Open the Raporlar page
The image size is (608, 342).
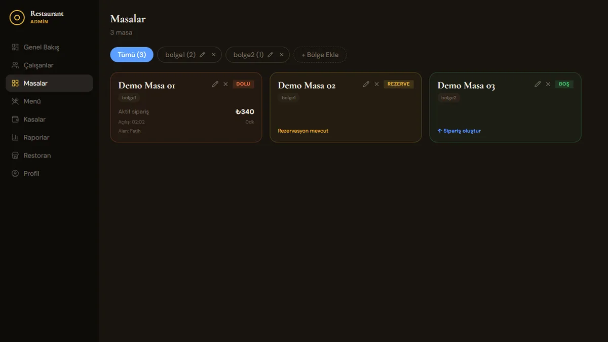pyautogui.click(x=49, y=137)
